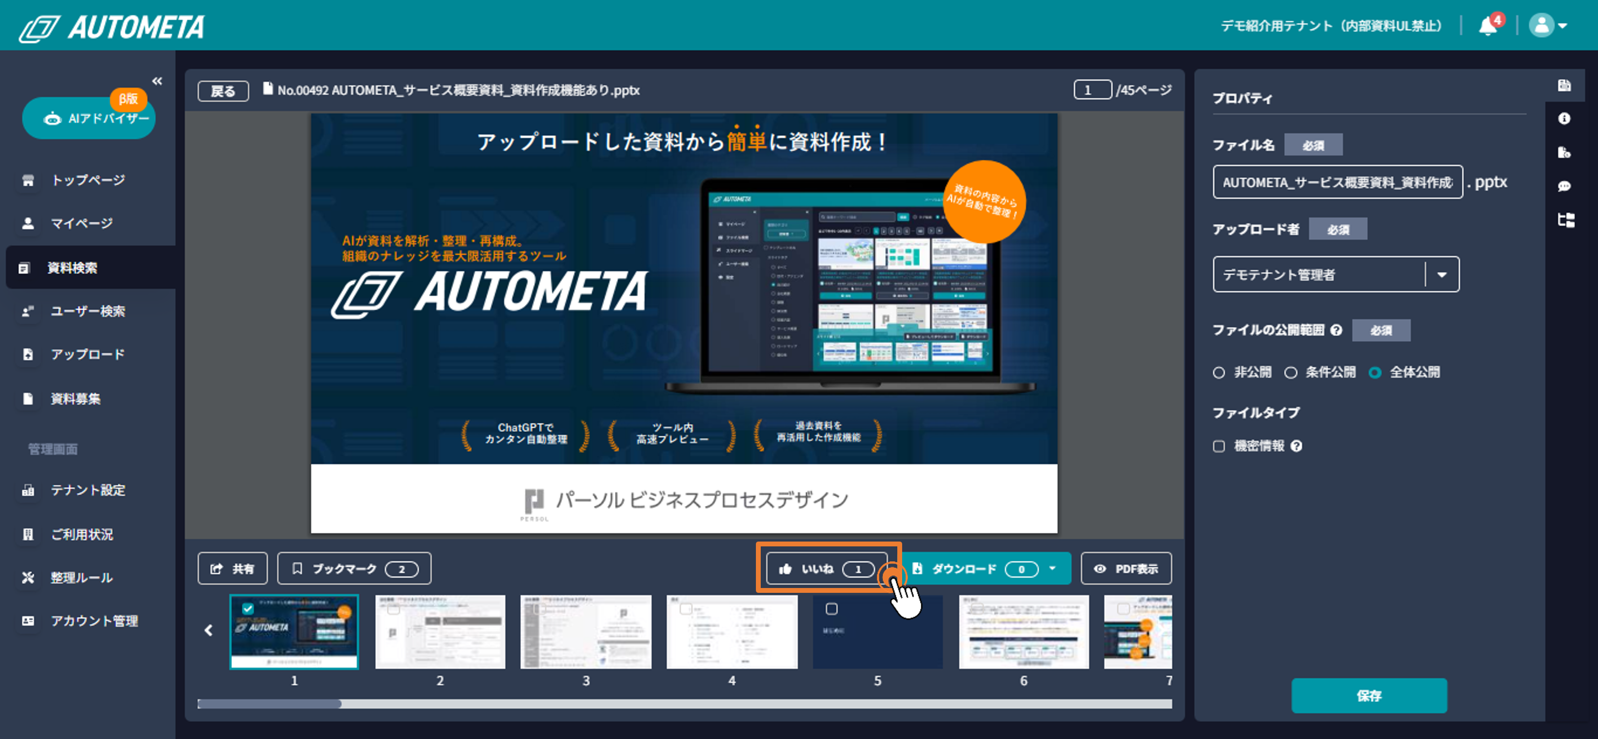Click the 戻る back button
The width and height of the screenshot is (1598, 739).
tap(223, 91)
